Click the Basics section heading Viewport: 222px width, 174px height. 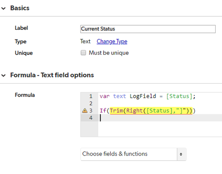point(20,8)
